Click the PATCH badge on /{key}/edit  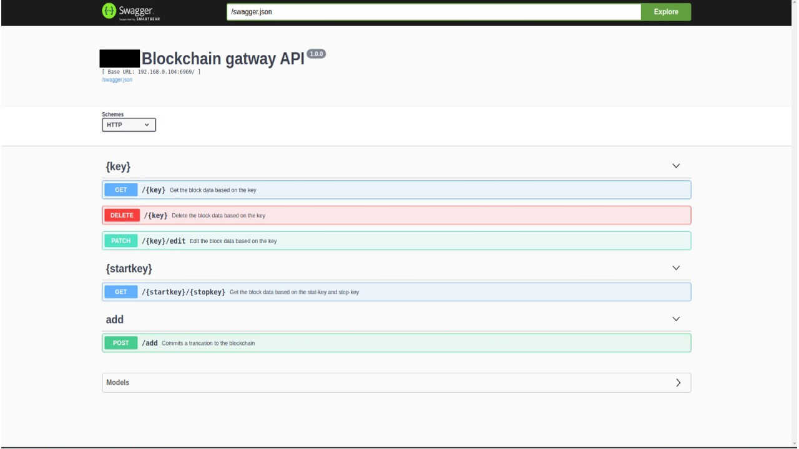click(x=120, y=240)
